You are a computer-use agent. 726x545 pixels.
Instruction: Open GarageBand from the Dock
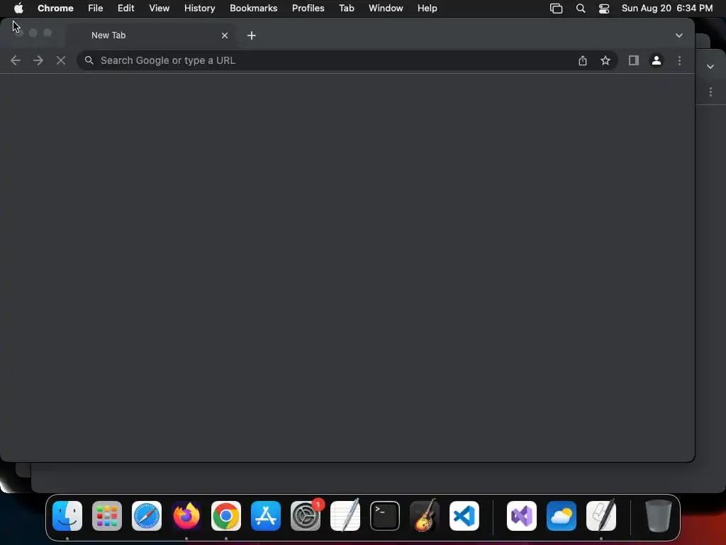(x=425, y=516)
